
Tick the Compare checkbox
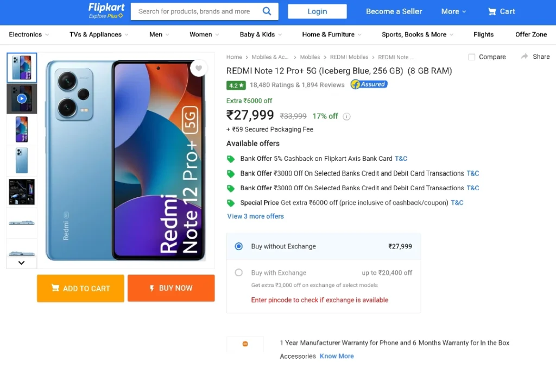click(472, 57)
